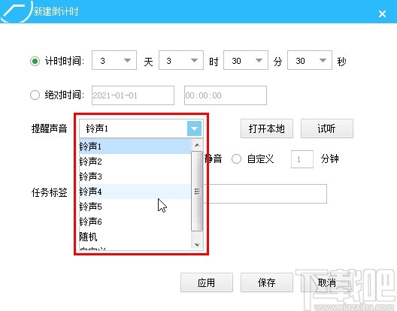Open the days dropdown before 天

click(114, 60)
